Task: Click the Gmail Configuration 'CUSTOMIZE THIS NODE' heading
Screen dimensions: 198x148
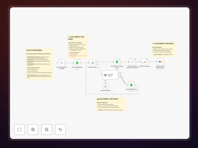Action: pos(163,44)
